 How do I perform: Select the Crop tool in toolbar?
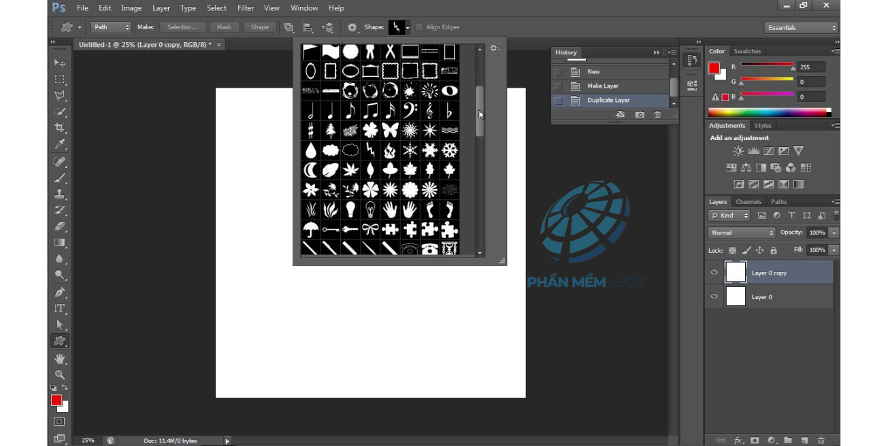coord(60,128)
